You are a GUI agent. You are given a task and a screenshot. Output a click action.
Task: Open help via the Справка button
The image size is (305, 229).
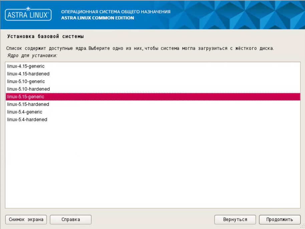click(x=71, y=219)
